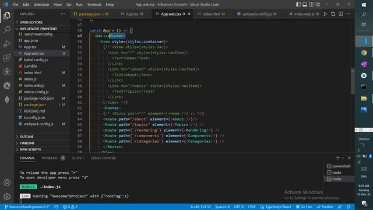Click the feature/development-0.1 branch indicator

pyautogui.click(x=27, y=207)
